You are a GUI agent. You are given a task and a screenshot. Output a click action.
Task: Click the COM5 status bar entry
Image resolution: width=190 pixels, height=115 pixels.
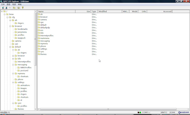146,112
